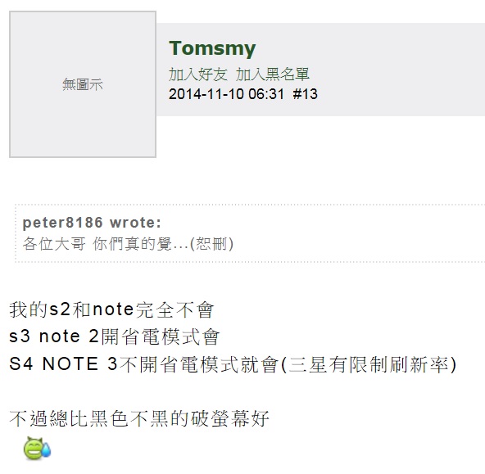Click the green sweating emoticon
Viewport: 485px width, 474px height.
coord(37,449)
